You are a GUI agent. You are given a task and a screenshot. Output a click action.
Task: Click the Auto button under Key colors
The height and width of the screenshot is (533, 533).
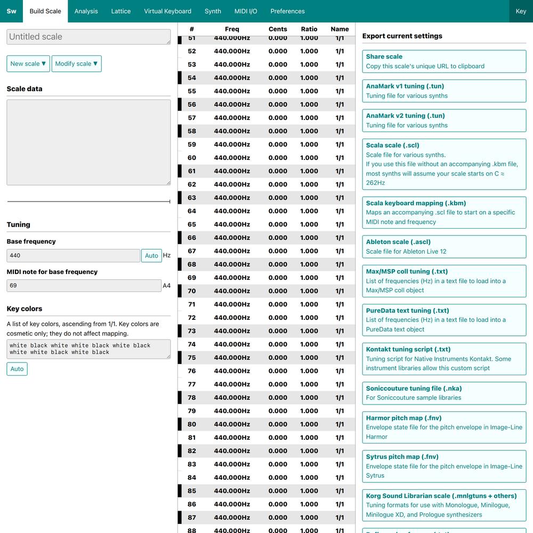(x=17, y=369)
